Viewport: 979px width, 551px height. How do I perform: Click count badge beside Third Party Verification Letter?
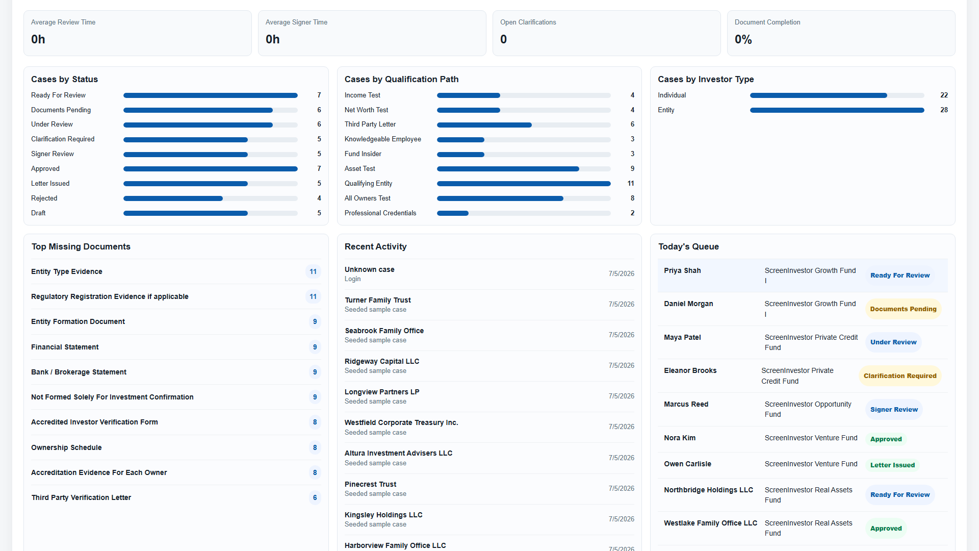coord(315,498)
